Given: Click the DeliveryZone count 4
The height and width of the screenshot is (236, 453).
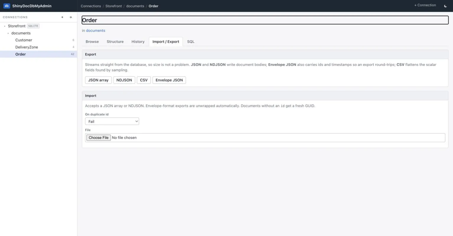Looking at the screenshot, I should (74, 47).
